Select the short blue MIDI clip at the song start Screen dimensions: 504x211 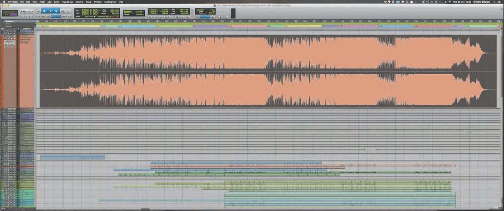pos(73,157)
